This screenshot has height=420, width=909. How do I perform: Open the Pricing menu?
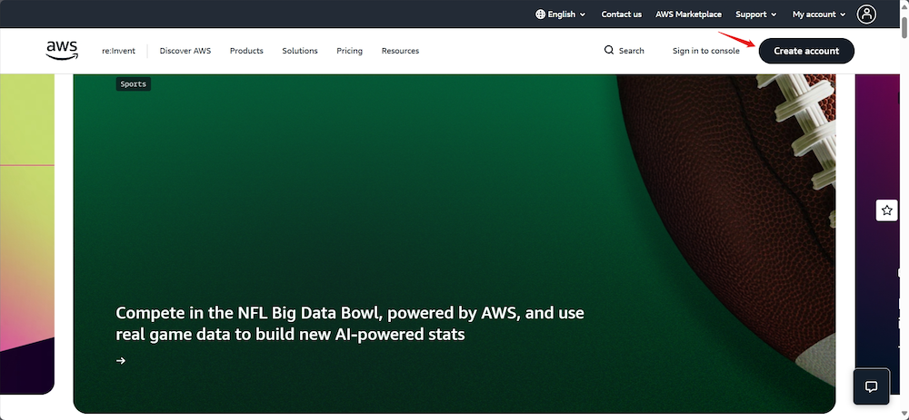(350, 51)
